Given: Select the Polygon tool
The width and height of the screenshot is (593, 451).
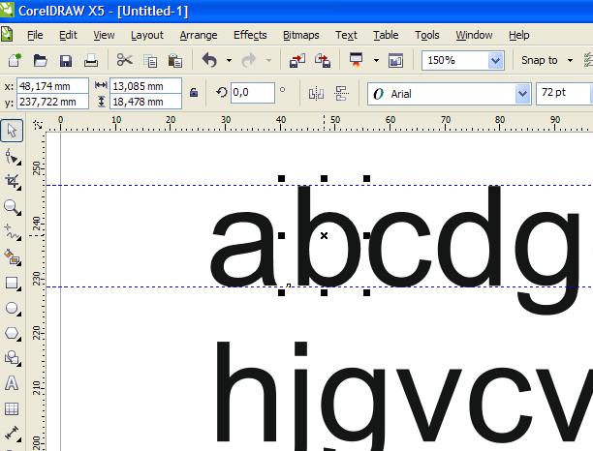Looking at the screenshot, I should click(12, 334).
